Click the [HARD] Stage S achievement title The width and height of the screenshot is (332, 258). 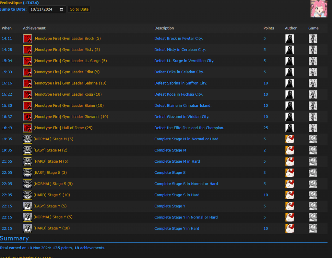(52, 195)
